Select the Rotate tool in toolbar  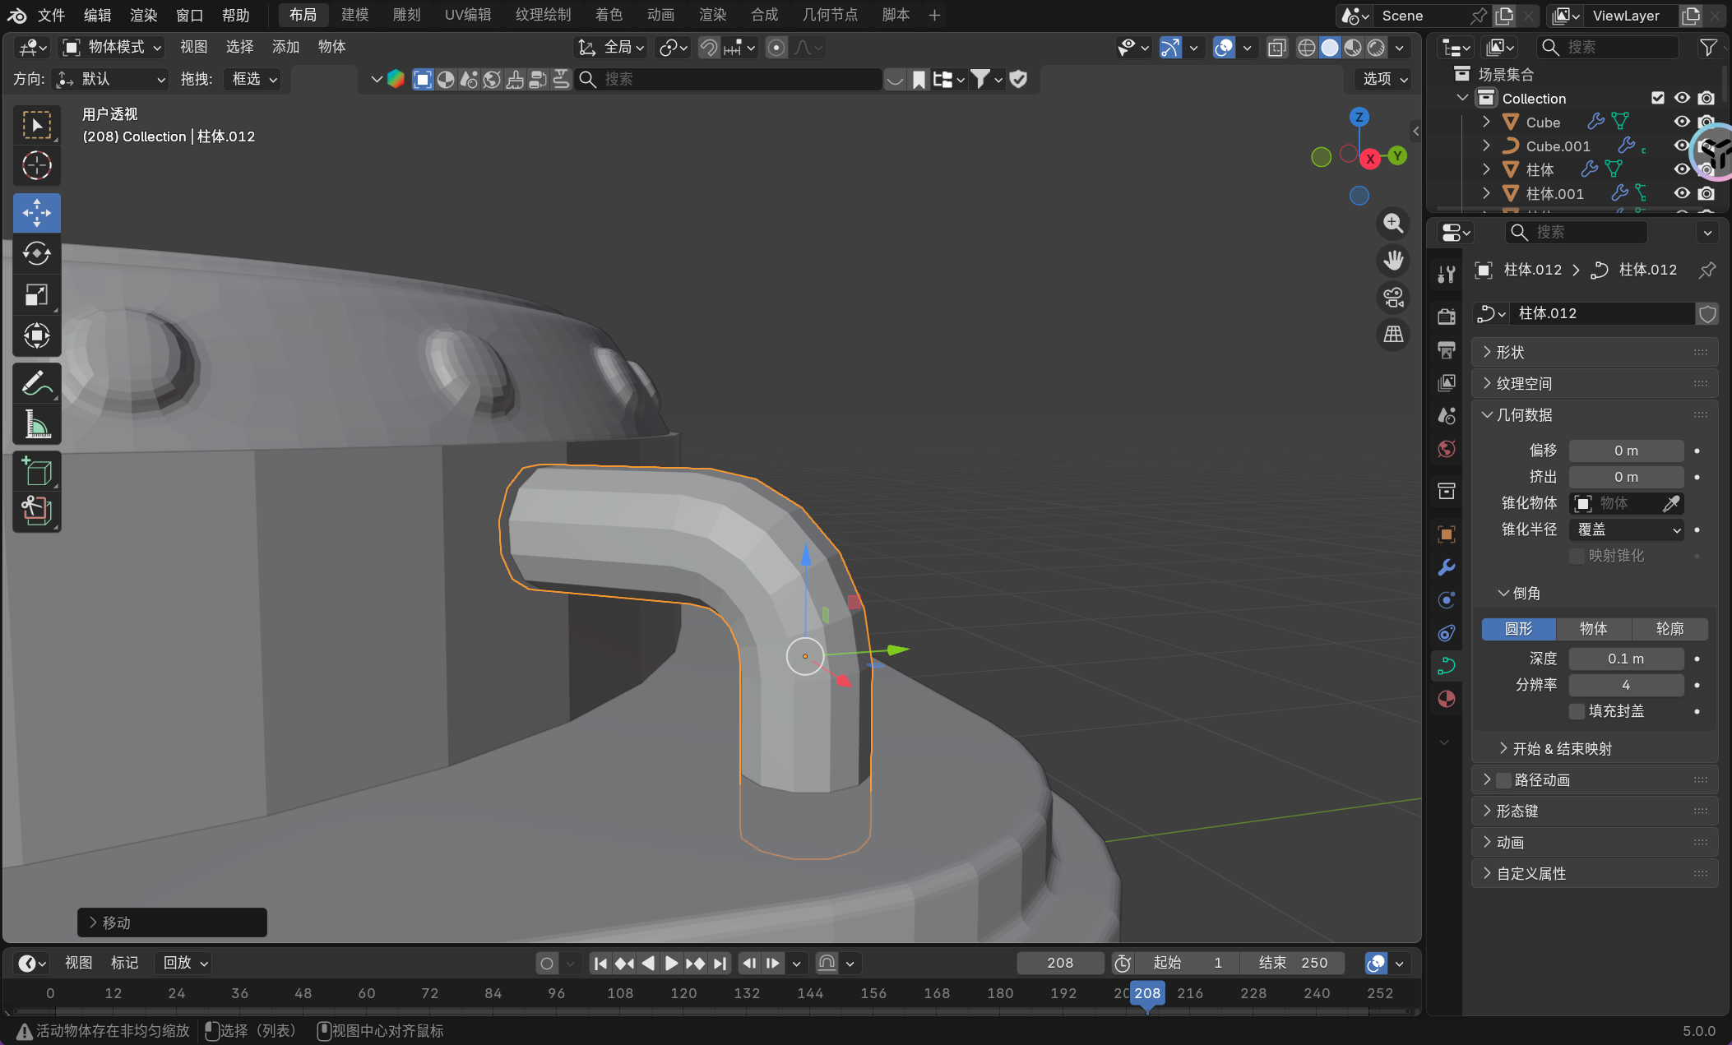pyautogui.click(x=36, y=253)
